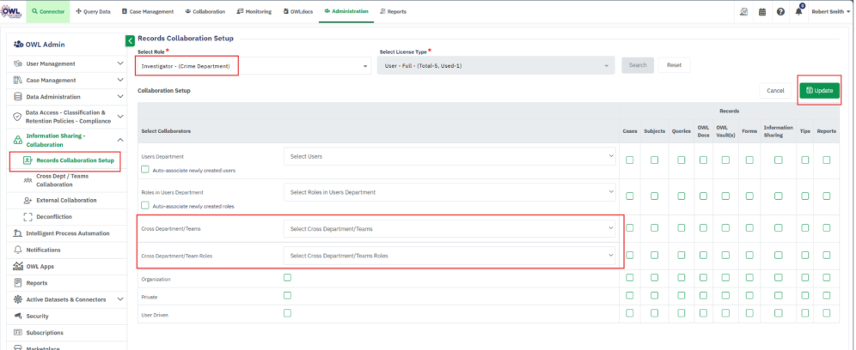Check the Organization collaborator checkbox
Image resolution: width=856 pixels, height=350 pixels.
point(287,278)
